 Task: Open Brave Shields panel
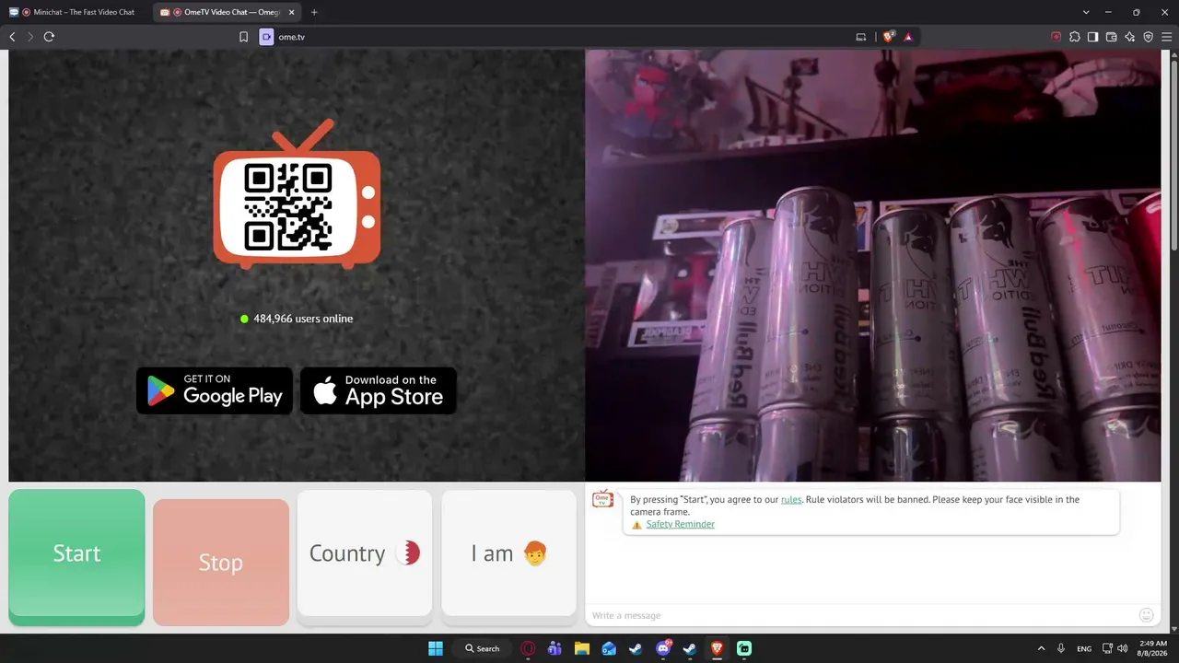click(x=889, y=37)
